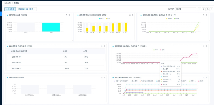The height and width of the screenshot is (105, 214).
Task: Delete the EDR覆盖率 table widget
Action: pyautogui.click(x=102, y=46)
